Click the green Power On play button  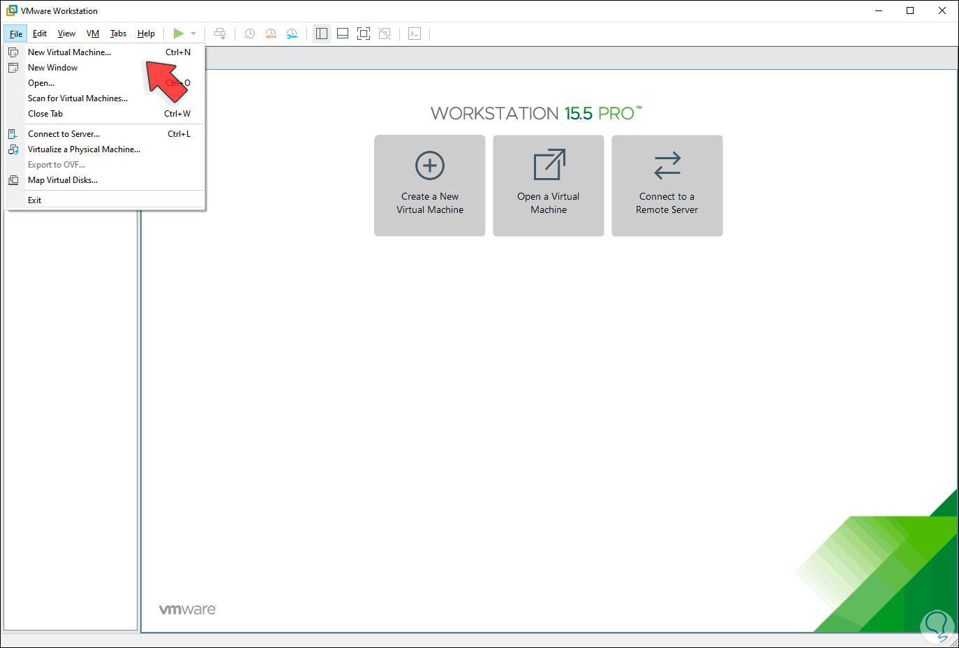[x=179, y=34]
